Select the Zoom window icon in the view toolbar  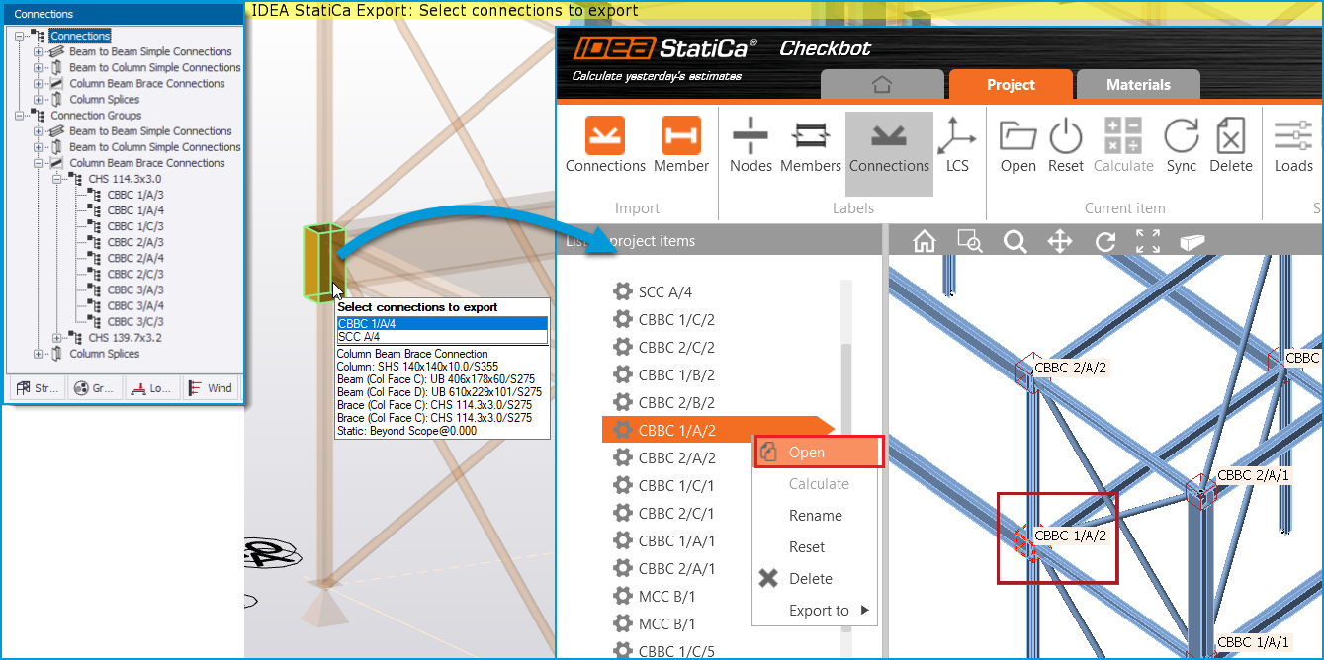[x=969, y=242]
